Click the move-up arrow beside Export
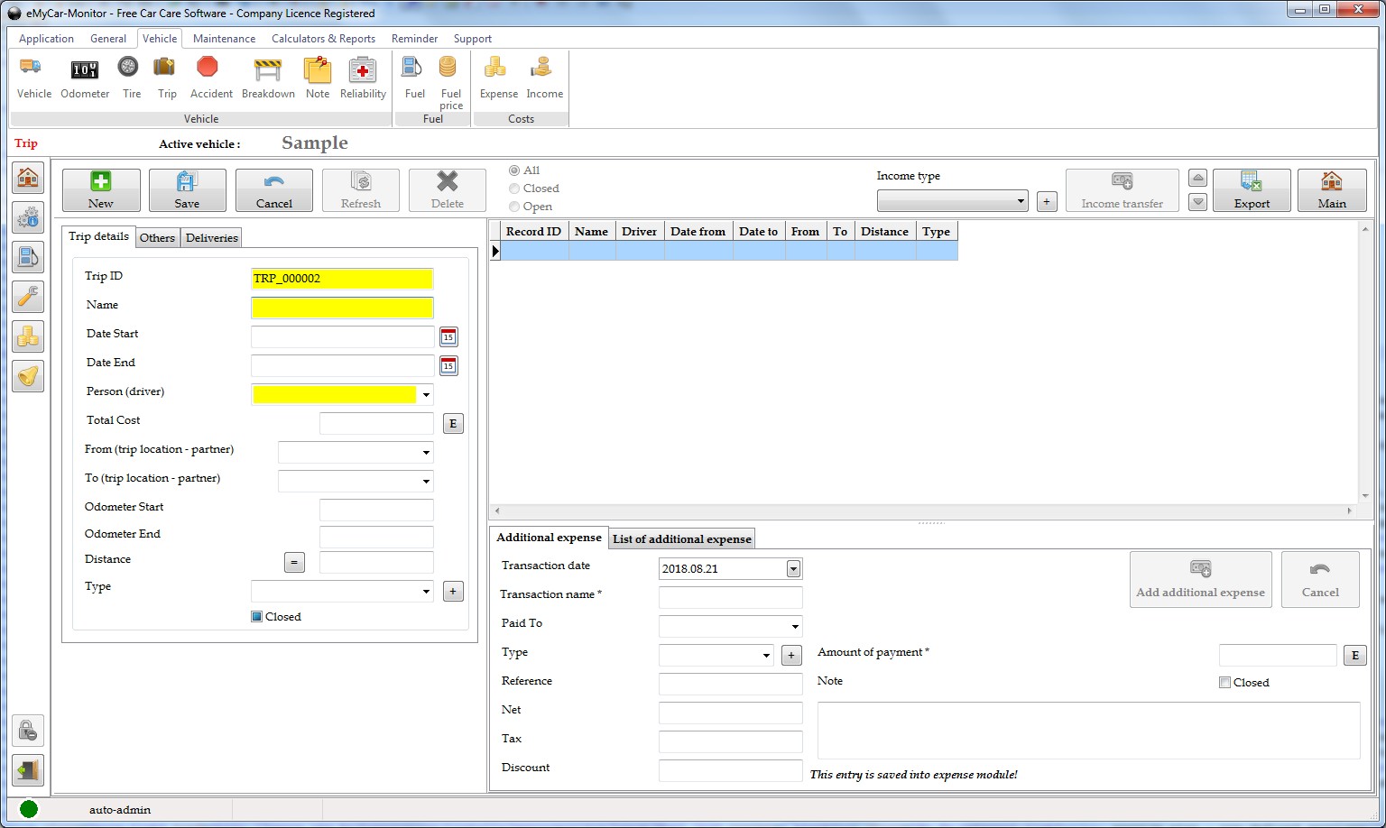This screenshot has width=1386, height=828. pos(1197,179)
